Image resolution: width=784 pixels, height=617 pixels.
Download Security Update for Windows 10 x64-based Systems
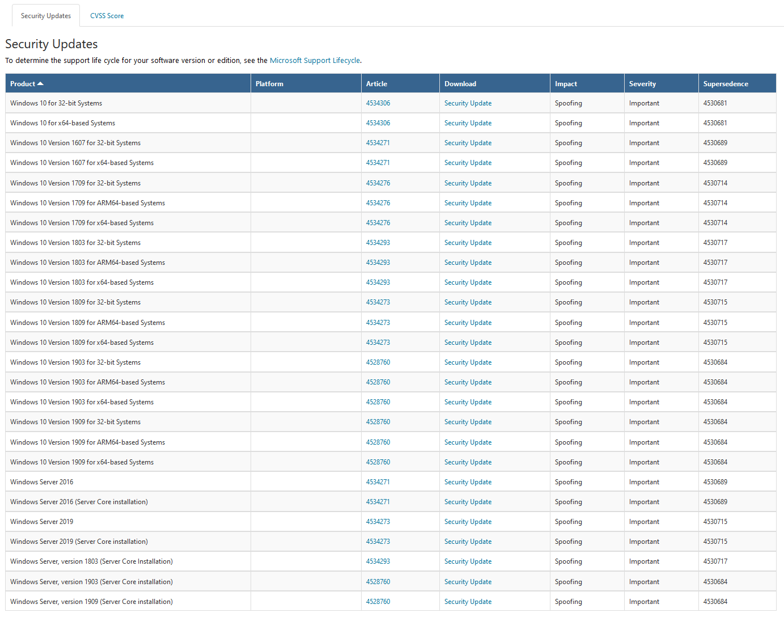click(468, 123)
